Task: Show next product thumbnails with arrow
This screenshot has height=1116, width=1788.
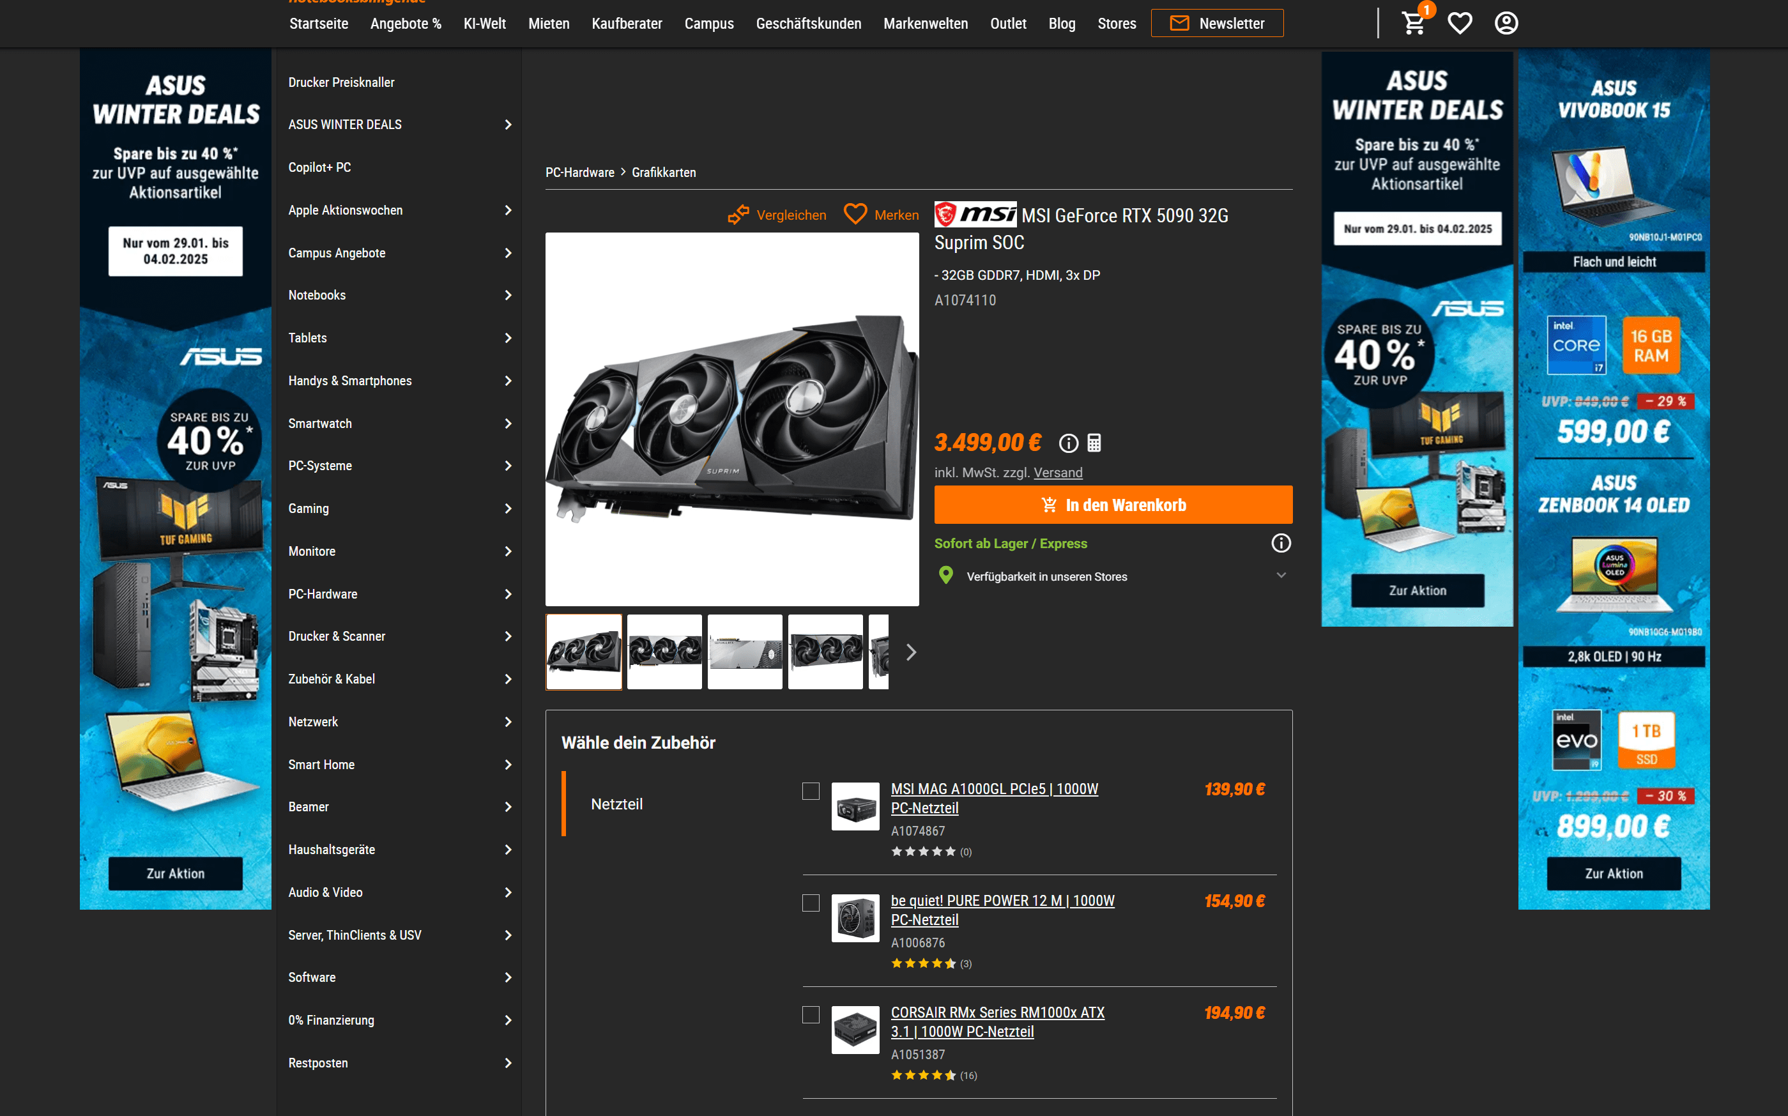Action: 912,652
